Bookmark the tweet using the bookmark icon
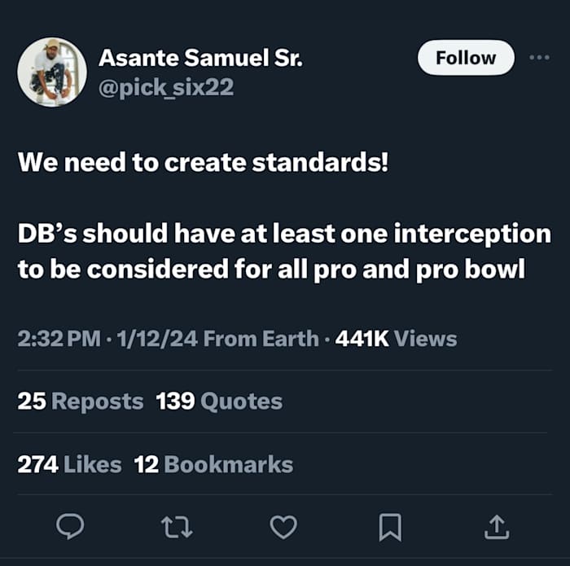This screenshot has height=566, width=570. point(390,528)
